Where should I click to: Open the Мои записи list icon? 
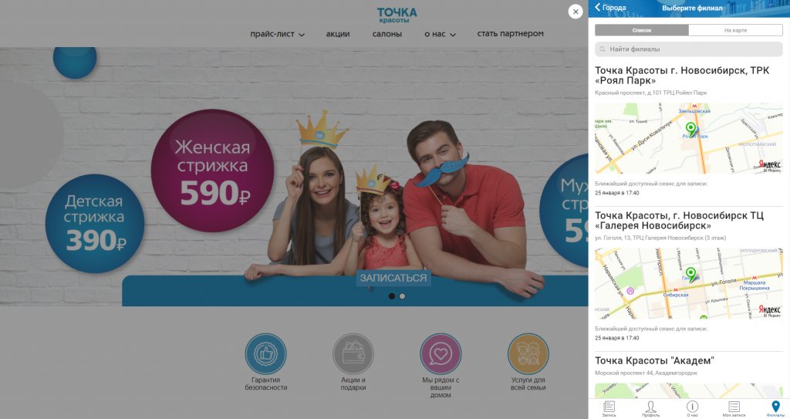[734, 407]
